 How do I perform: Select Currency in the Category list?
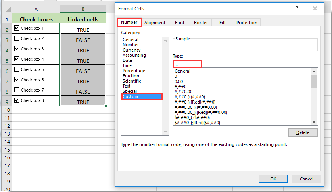(132, 50)
